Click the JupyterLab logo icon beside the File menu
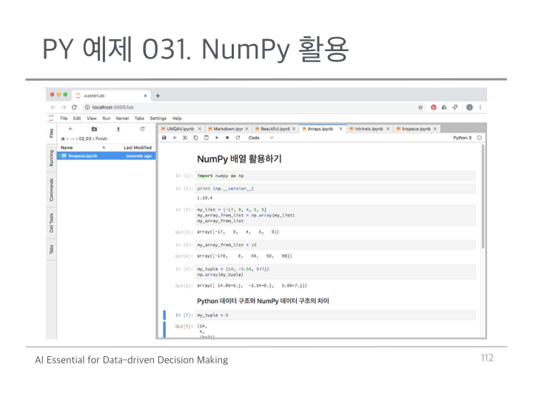 51,119
